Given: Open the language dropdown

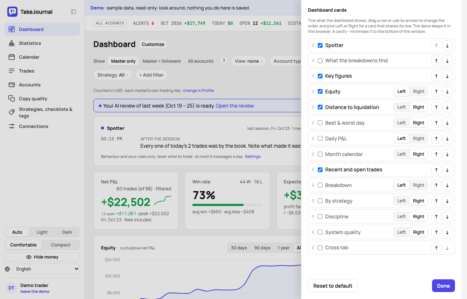Looking at the screenshot, I should pyautogui.click(x=46, y=269).
